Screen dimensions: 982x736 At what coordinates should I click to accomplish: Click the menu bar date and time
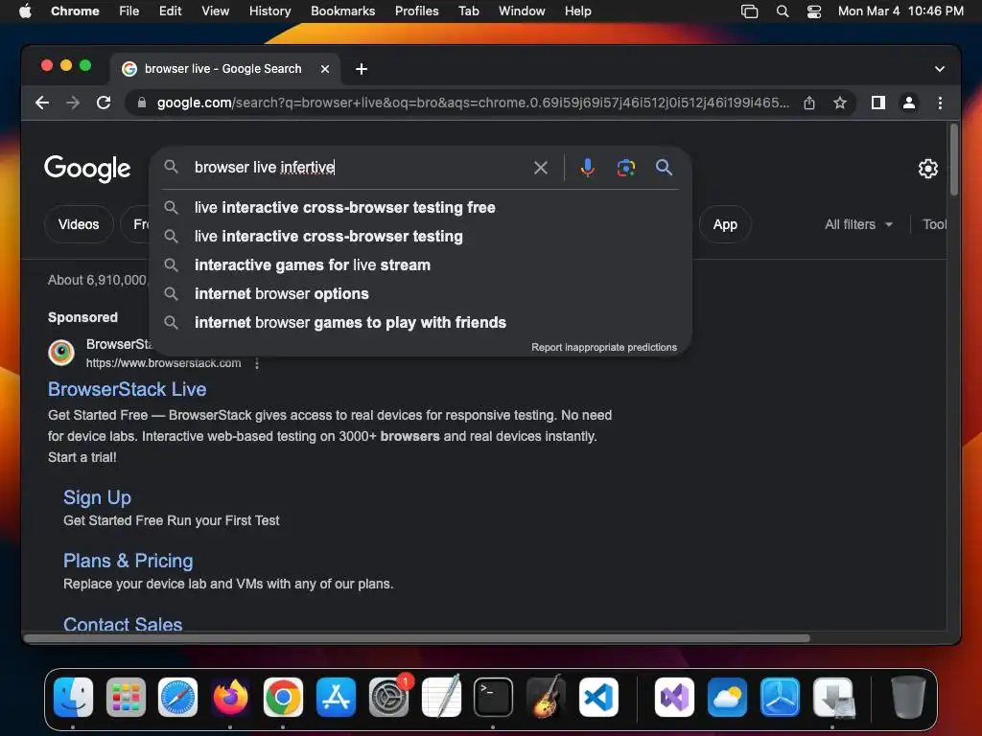point(900,11)
